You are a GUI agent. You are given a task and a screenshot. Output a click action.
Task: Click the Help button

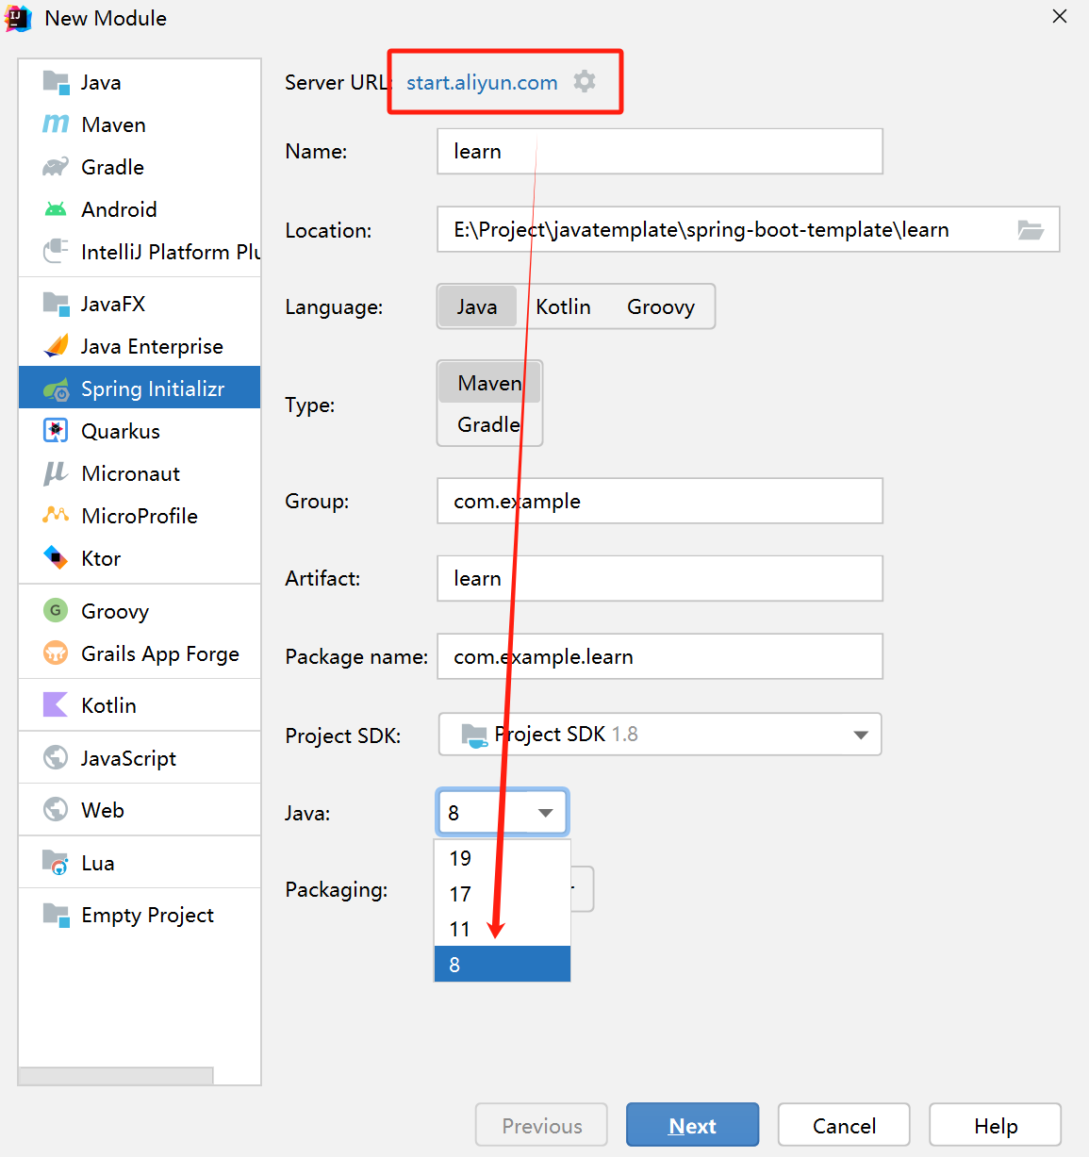click(996, 1125)
